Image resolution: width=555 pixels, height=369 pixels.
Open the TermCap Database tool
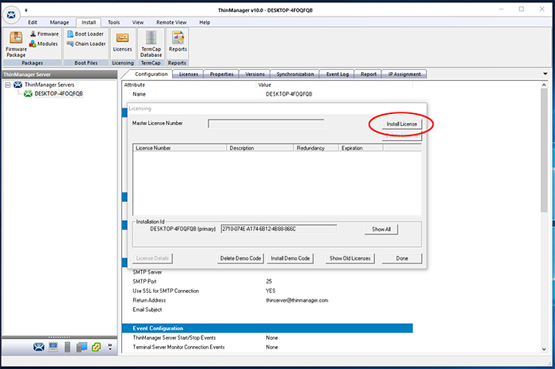(151, 44)
